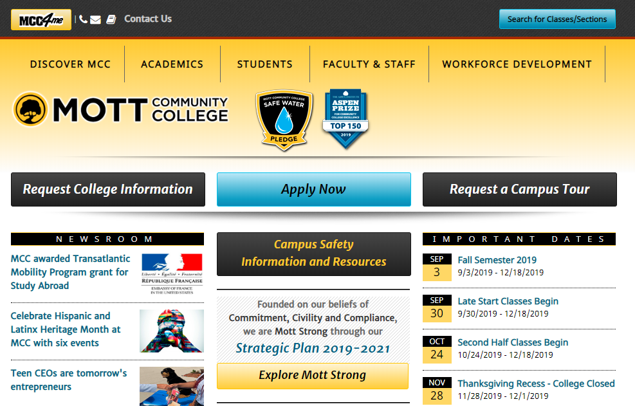This screenshot has width=635, height=406.
Task: Click the colorful hands heritage thumbnail
Action: point(172,331)
